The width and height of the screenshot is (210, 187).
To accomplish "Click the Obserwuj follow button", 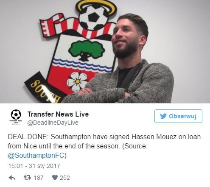I will tap(178, 116).
